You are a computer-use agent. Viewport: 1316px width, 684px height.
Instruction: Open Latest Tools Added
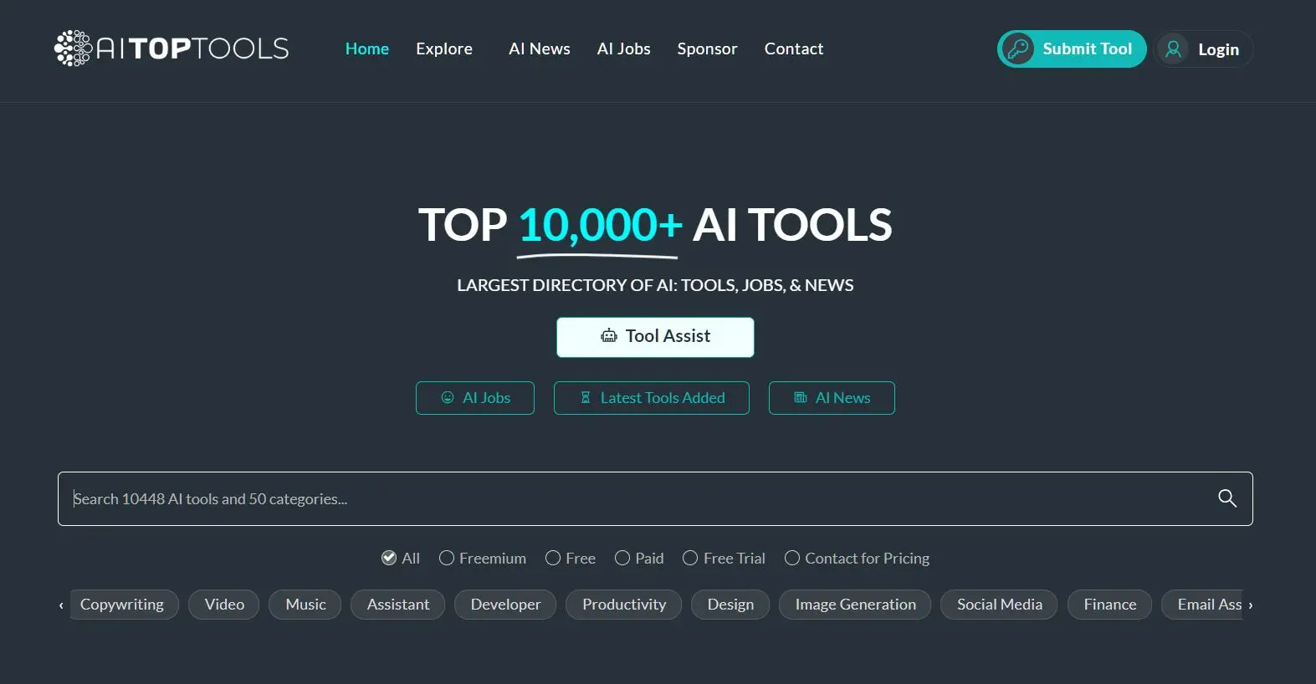[x=652, y=398]
